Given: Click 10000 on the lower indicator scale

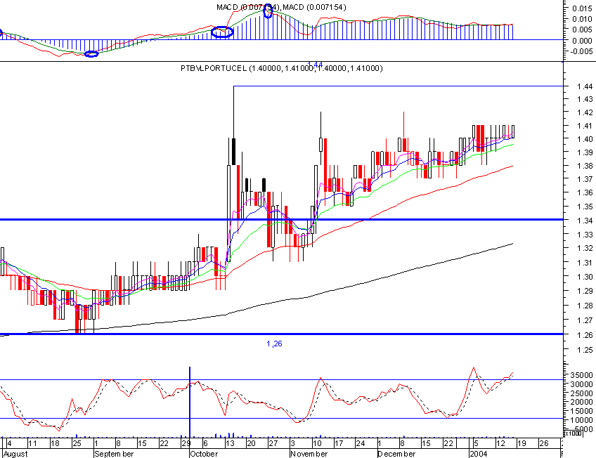Looking at the screenshot, I should 581,420.
